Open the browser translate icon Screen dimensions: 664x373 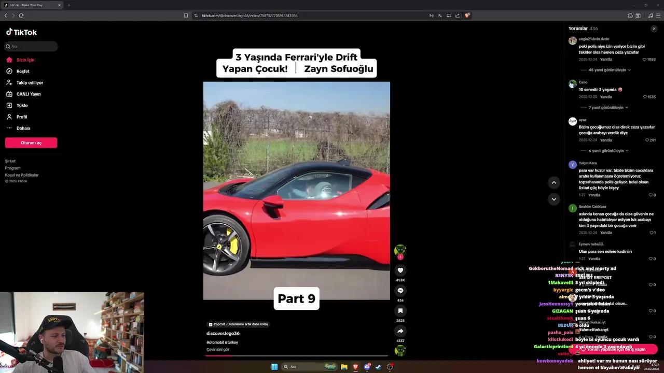tap(440, 16)
